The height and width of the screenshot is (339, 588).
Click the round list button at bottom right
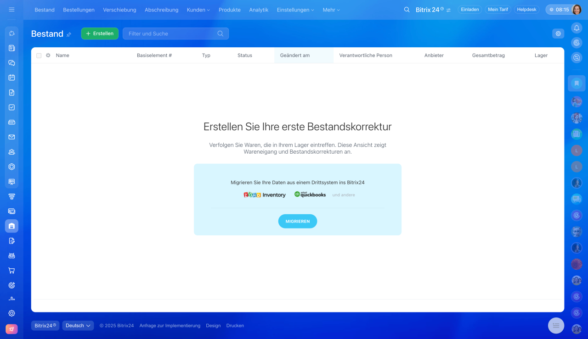tap(556, 325)
